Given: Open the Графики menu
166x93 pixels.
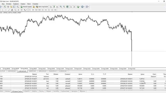Looking at the screenshot, I should click(16, 4).
